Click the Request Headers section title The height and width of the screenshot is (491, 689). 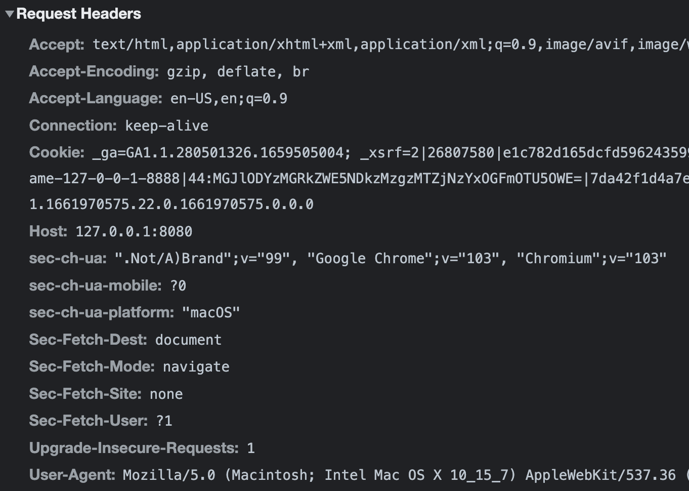[x=78, y=14]
